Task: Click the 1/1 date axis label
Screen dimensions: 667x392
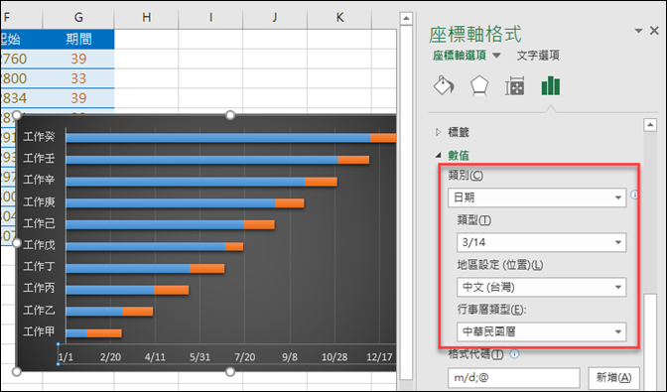Action: tap(66, 357)
